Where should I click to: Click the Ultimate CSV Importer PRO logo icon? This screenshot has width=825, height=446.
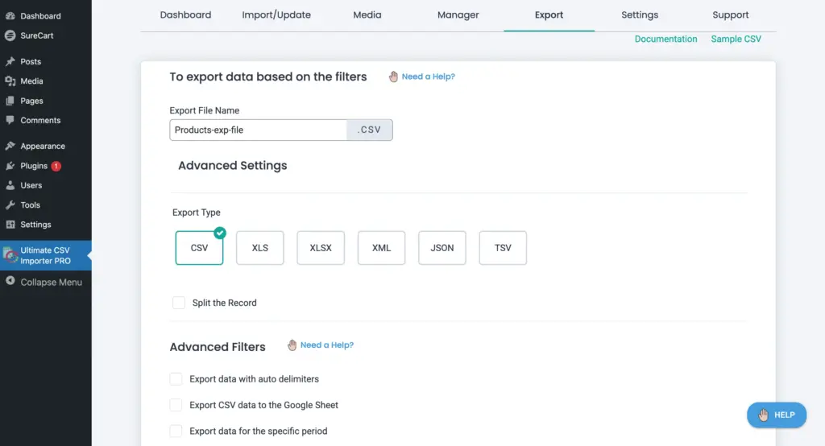tap(10, 255)
